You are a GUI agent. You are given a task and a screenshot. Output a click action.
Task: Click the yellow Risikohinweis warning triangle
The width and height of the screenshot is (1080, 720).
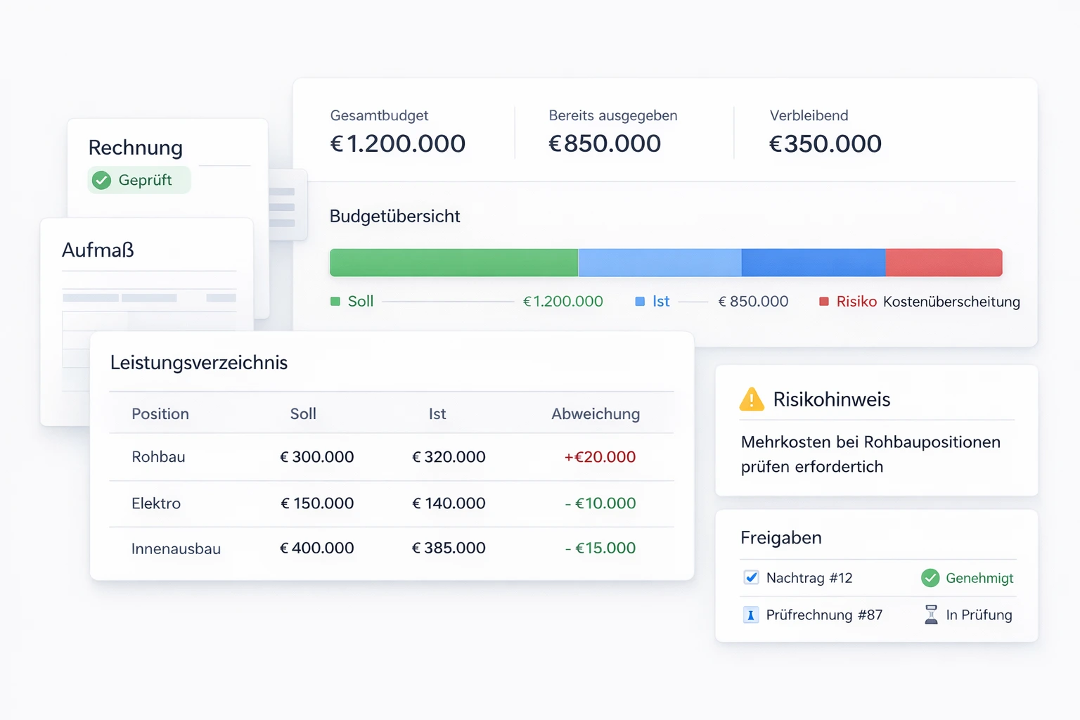pos(752,399)
